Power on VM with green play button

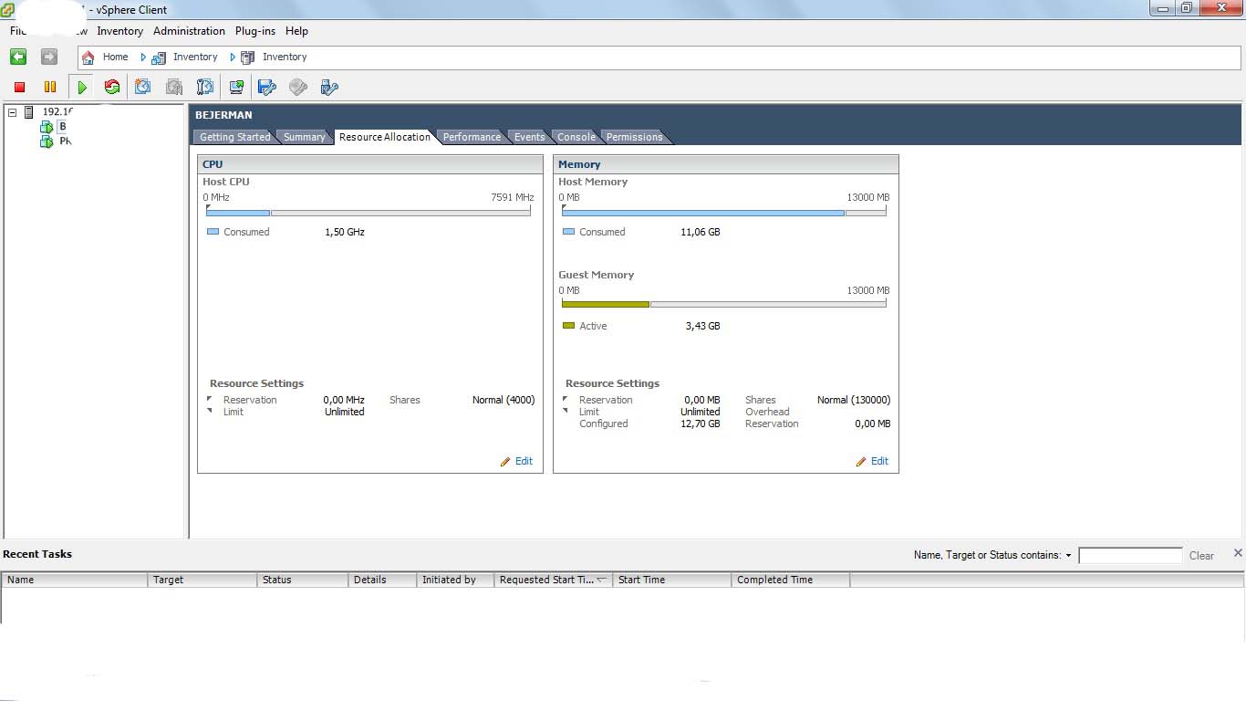pos(82,87)
